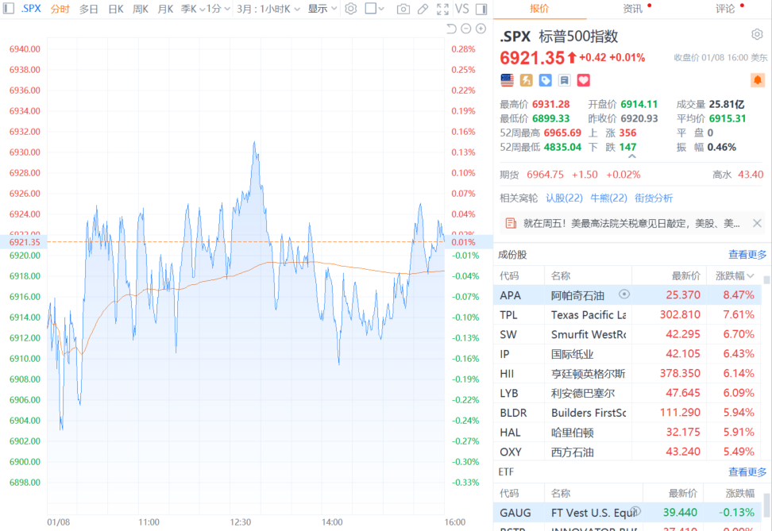This screenshot has height=531, width=772.
Task: Open the 显示 display dropdown
Action: [x=322, y=9]
